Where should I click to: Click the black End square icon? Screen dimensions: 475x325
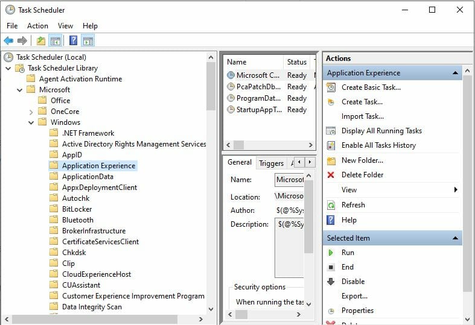click(331, 267)
